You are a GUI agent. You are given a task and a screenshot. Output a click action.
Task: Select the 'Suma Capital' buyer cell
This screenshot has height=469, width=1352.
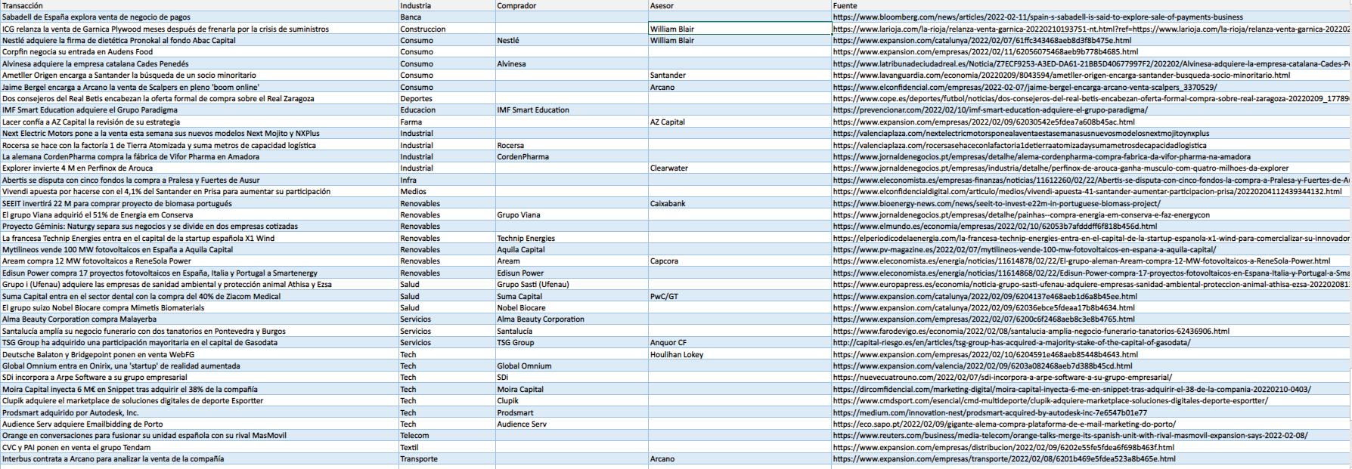tap(572, 297)
